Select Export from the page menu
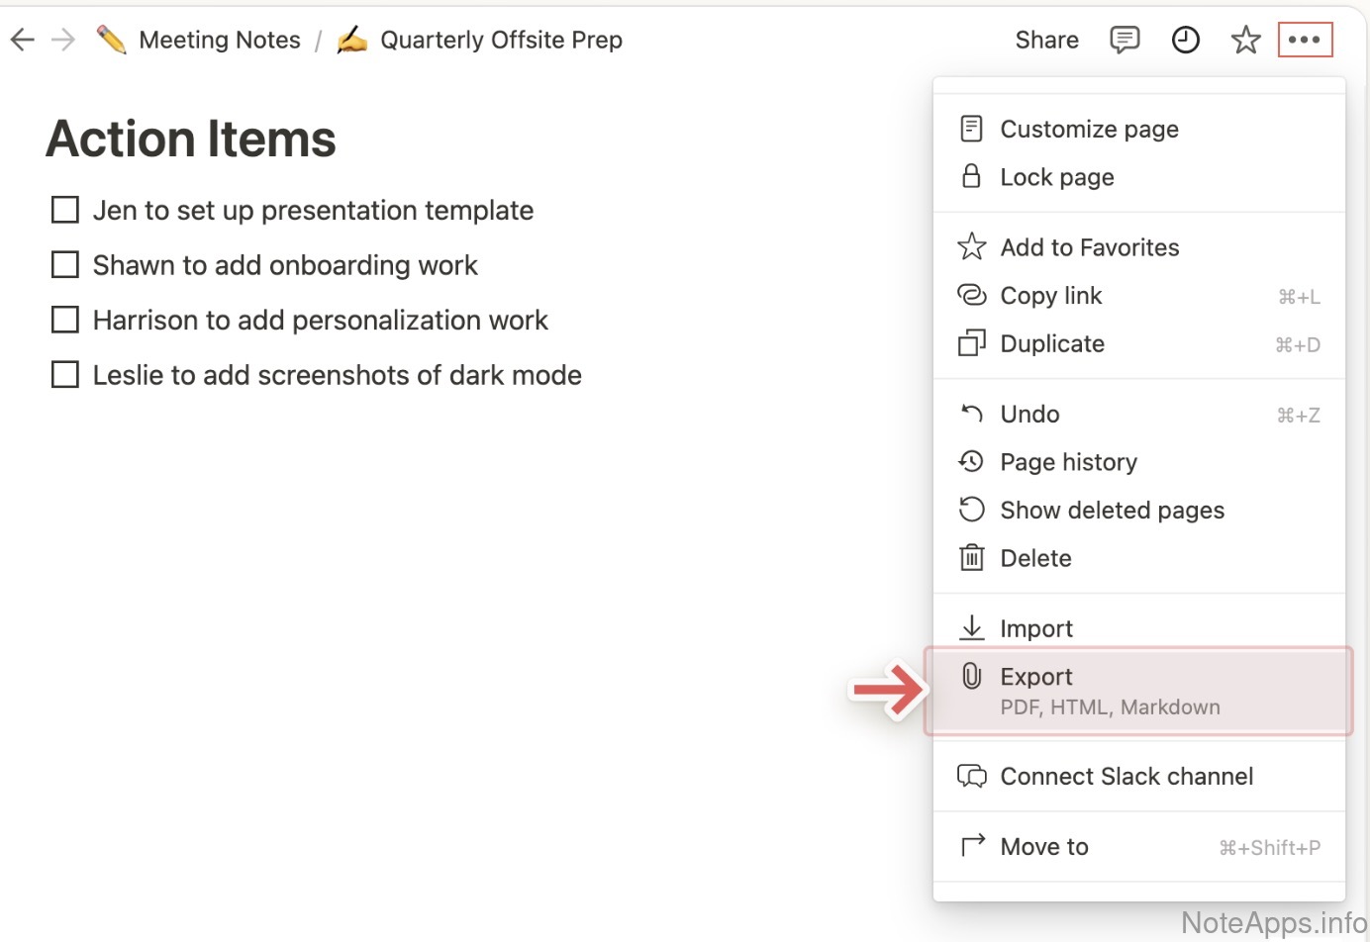Viewport: 1370px width, 942px height. [x=1036, y=677]
